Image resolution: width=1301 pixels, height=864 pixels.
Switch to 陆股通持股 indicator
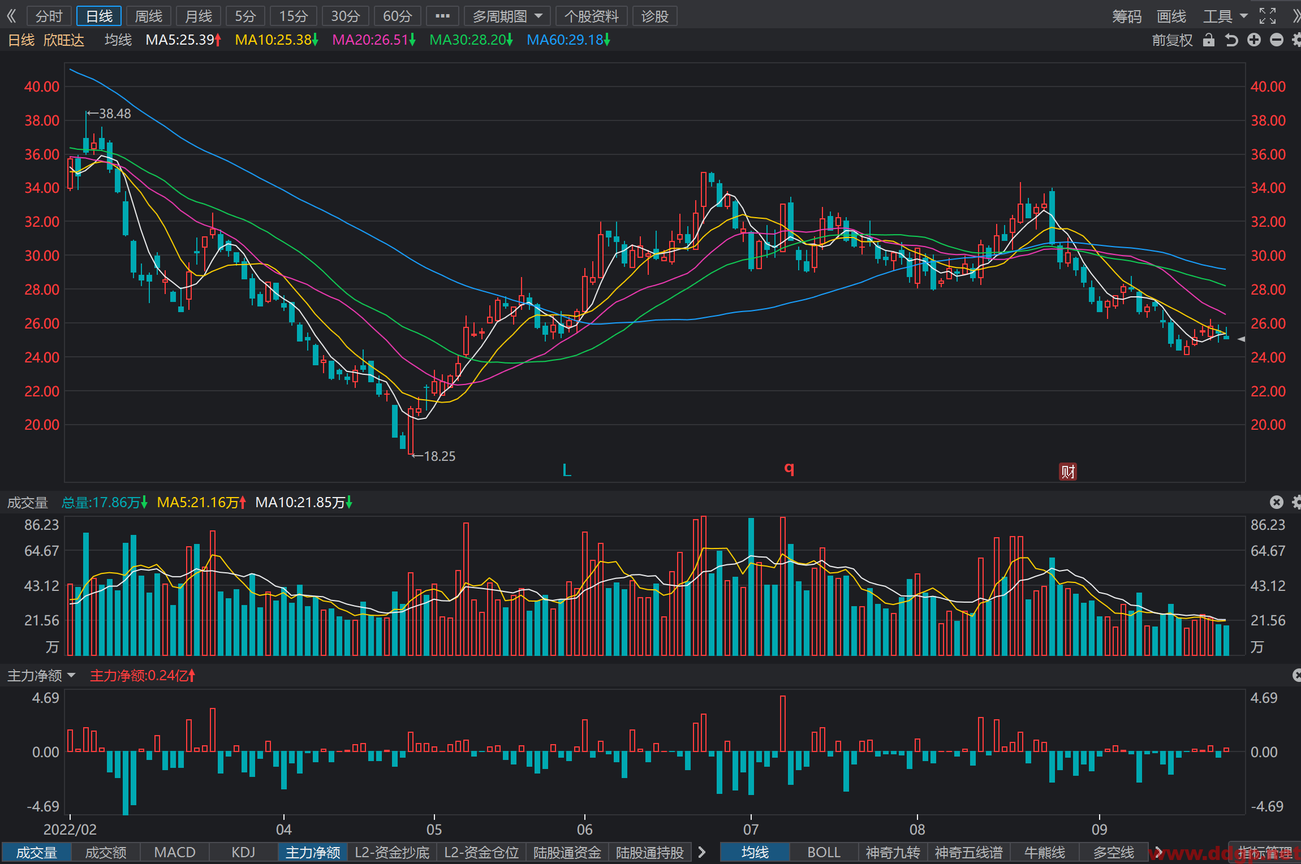(x=650, y=852)
